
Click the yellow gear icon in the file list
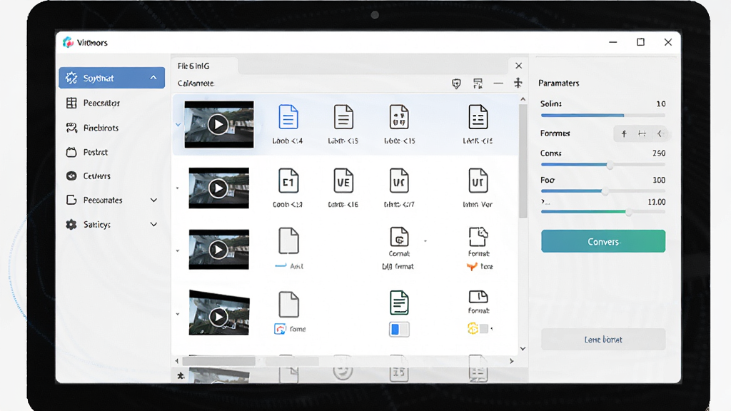pyautogui.click(x=473, y=328)
